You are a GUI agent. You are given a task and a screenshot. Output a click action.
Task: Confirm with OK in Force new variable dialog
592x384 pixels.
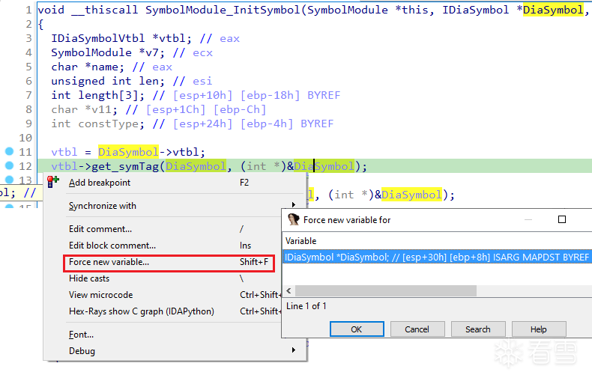[x=357, y=329]
